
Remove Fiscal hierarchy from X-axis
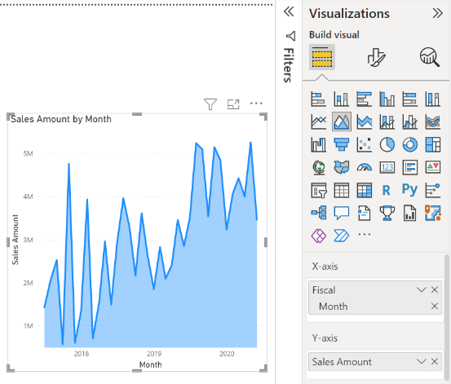click(435, 289)
